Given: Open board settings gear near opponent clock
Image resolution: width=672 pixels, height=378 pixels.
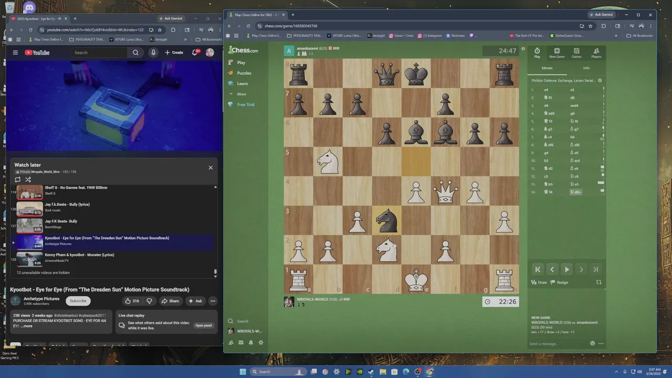Looking at the screenshot, I should click(523, 49).
